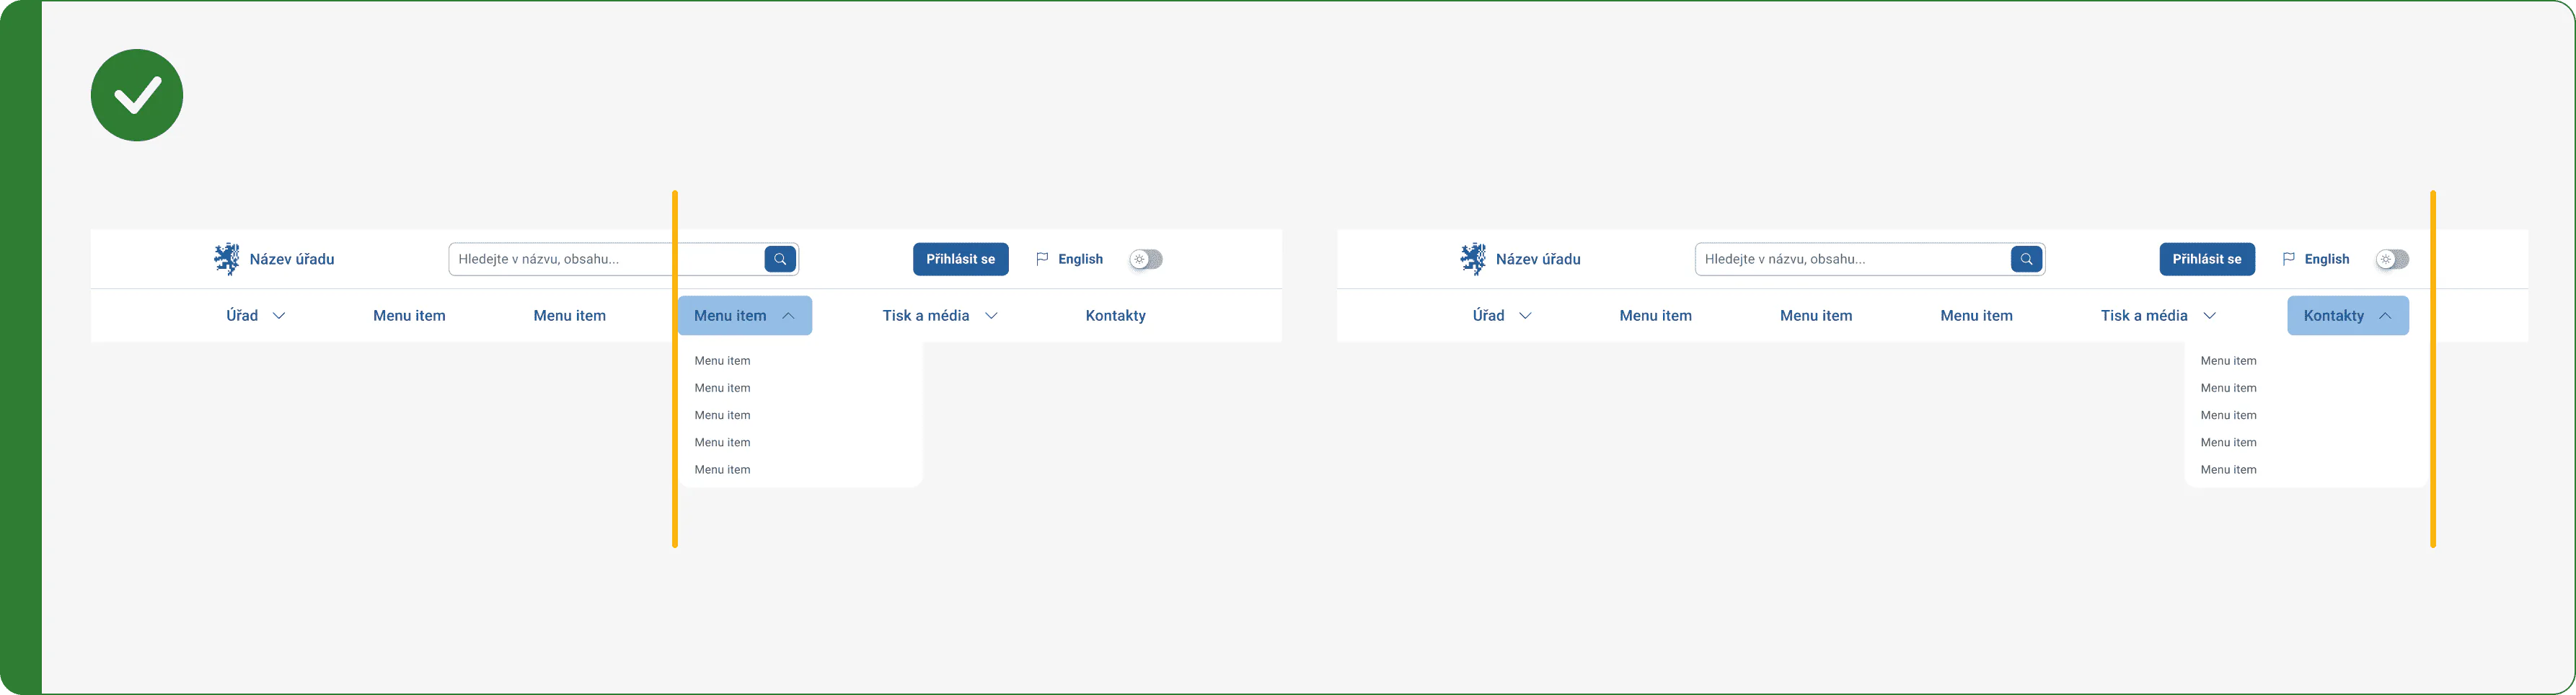Screen dimensions: 2576x695
Task: Click the lion logo in left header
Action: tap(227, 259)
